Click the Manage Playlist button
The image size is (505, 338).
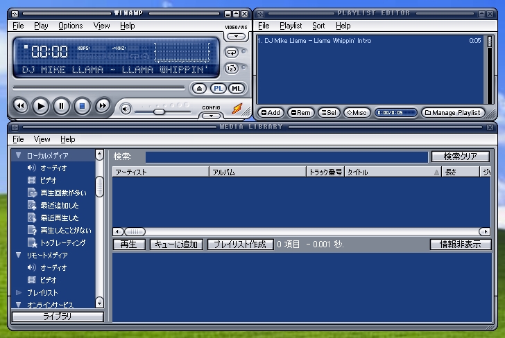pyautogui.click(x=453, y=113)
